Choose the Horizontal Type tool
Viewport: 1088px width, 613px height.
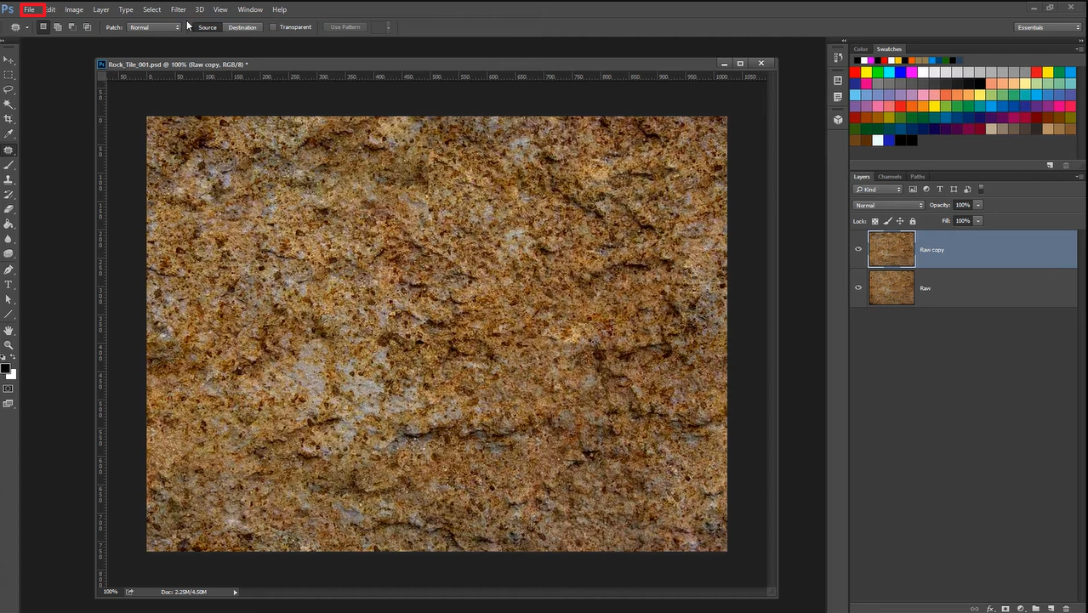tap(9, 285)
